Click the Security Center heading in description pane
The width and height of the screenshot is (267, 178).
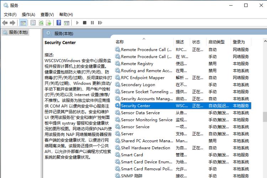(x=60, y=43)
